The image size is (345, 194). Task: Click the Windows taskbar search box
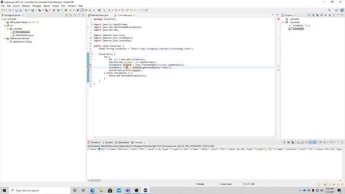tap(39, 190)
